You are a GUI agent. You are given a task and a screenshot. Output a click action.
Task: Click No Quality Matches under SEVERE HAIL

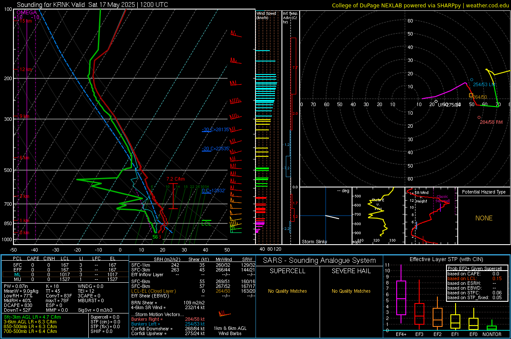(x=351, y=291)
